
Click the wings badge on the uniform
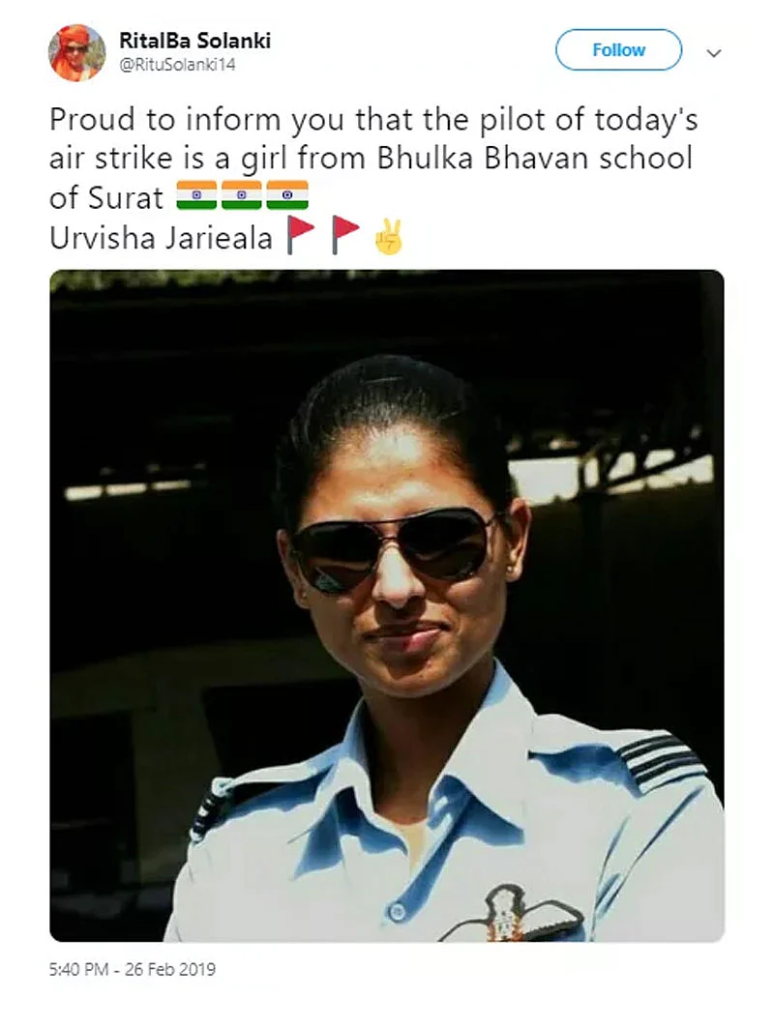click(512, 914)
